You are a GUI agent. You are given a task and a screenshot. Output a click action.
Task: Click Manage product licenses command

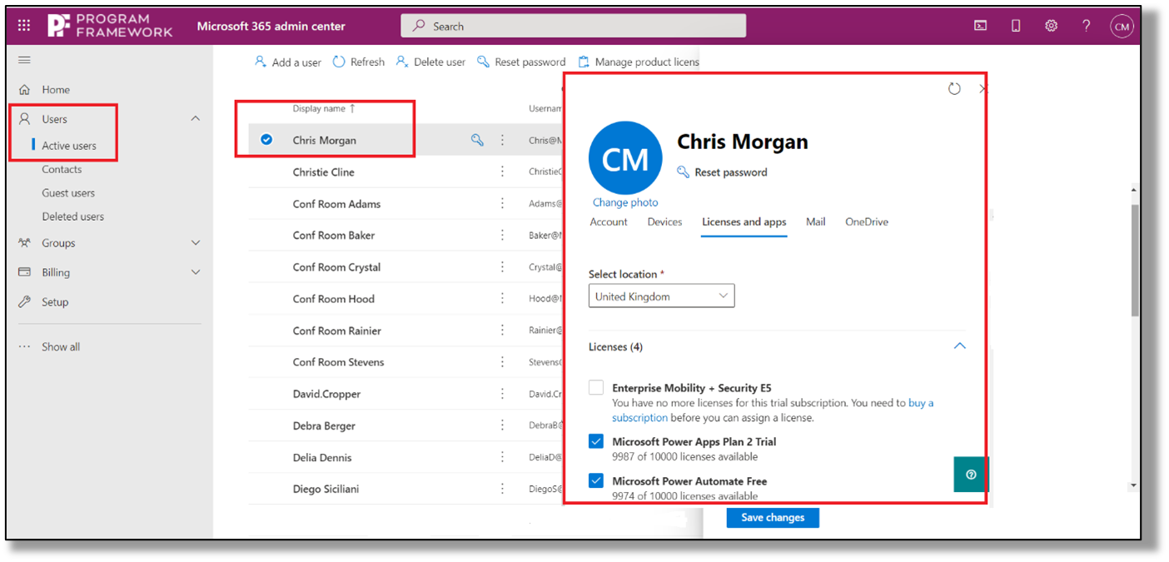click(639, 62)
